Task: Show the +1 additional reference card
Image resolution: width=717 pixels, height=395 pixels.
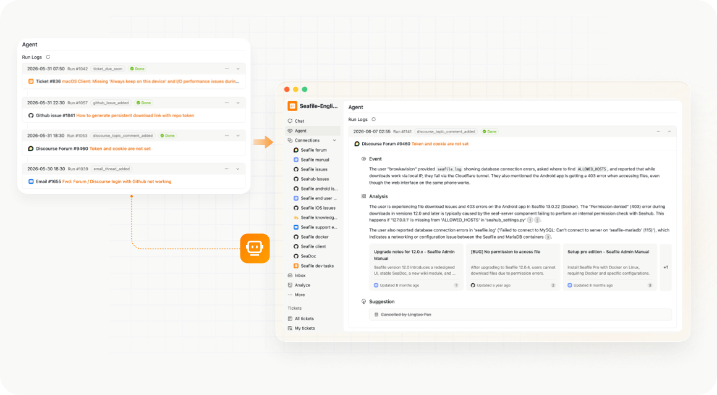Action: [x=666, y=267]
